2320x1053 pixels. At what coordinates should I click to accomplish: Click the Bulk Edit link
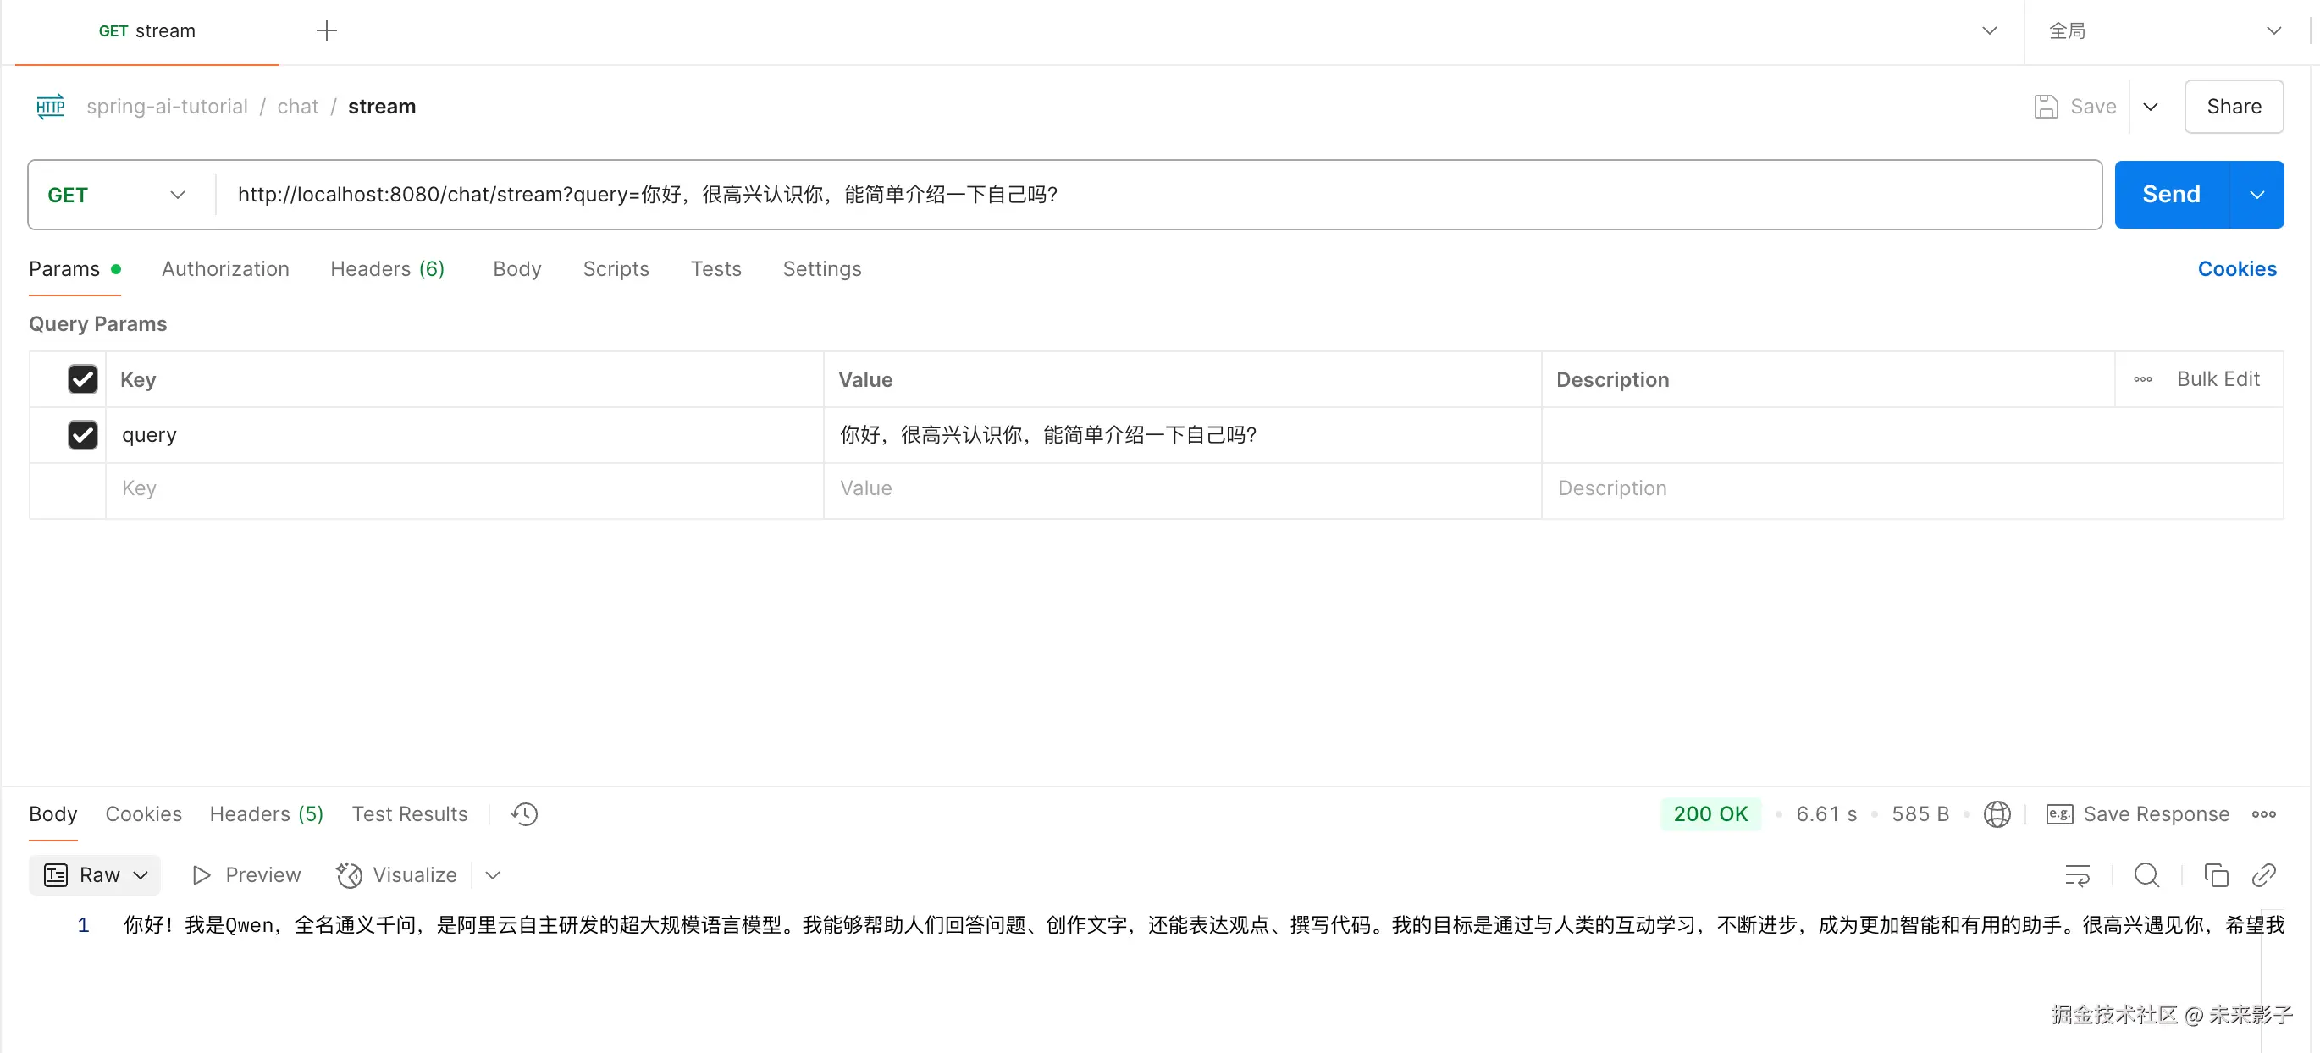(2218, 379)
